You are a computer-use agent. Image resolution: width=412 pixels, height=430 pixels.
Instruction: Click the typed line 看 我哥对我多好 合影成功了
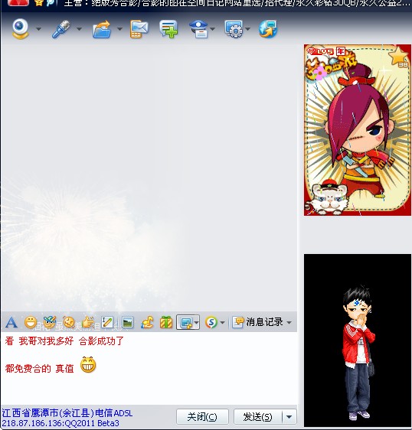64,341
